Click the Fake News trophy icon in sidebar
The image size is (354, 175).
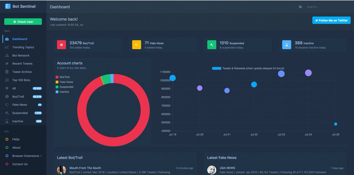[x=7, y=105]
